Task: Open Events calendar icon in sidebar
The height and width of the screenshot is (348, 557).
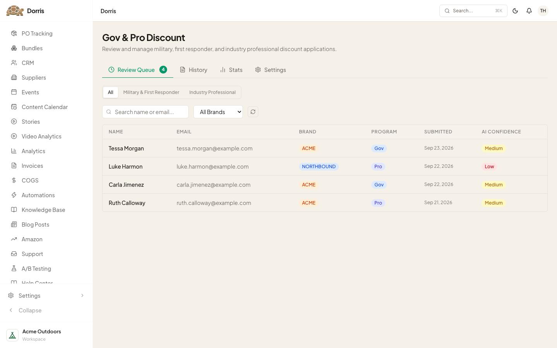Action: coord(14,92)
